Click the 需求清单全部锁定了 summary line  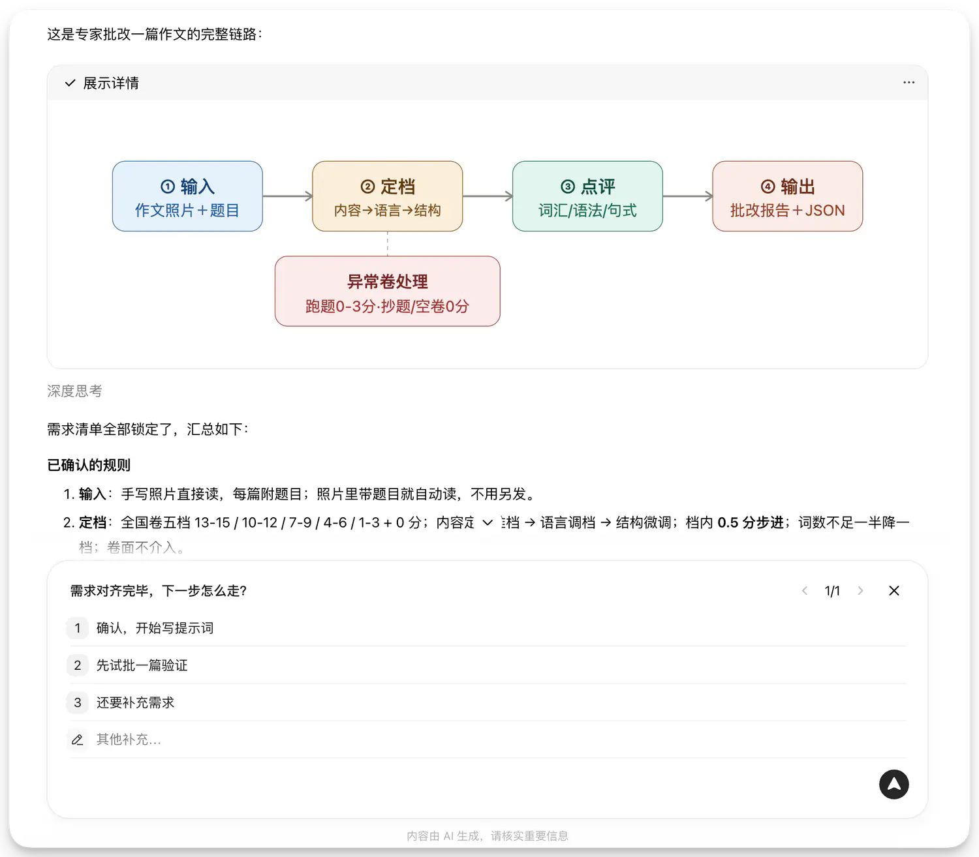pos(148,429)
